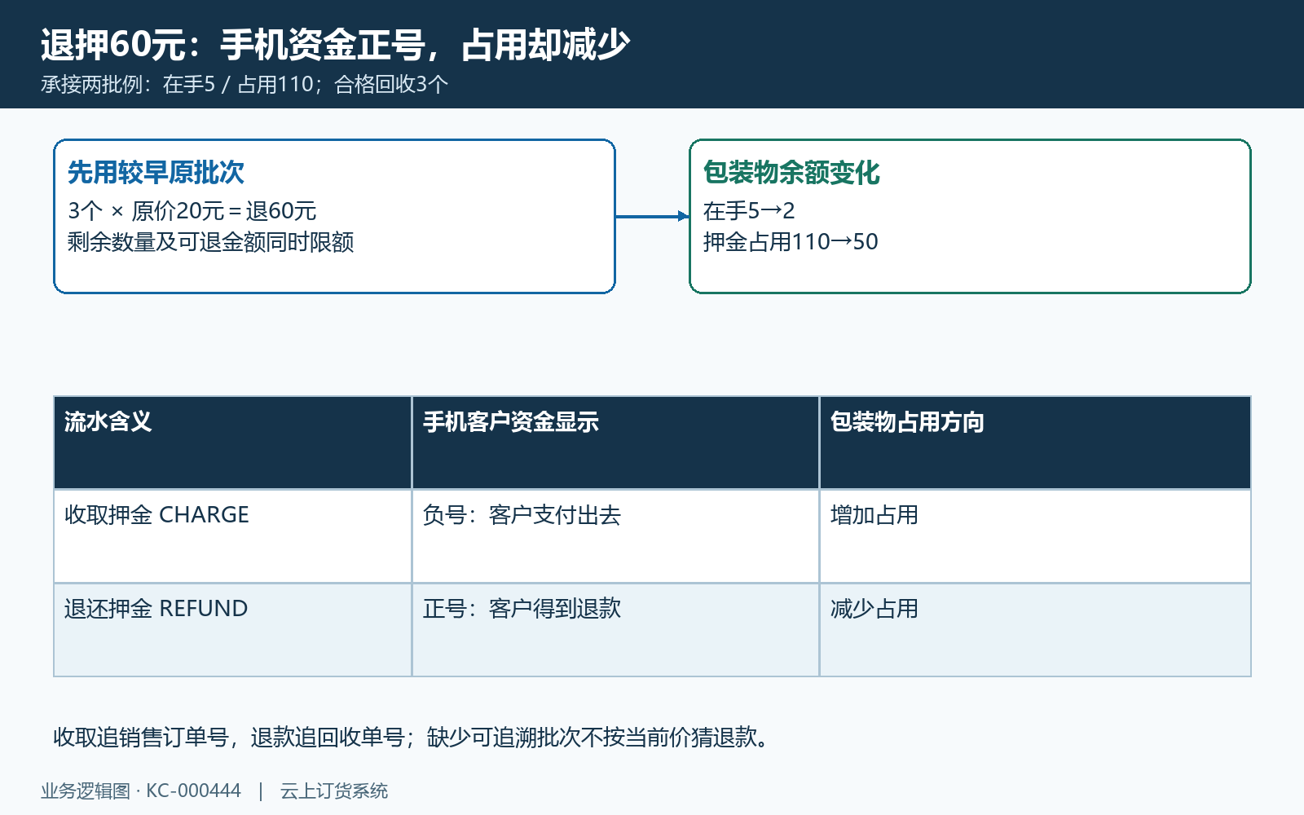Select the cell 退还押金 REFUND
This screenshot has height=815, width=1304.
click(x=233, y=630)
